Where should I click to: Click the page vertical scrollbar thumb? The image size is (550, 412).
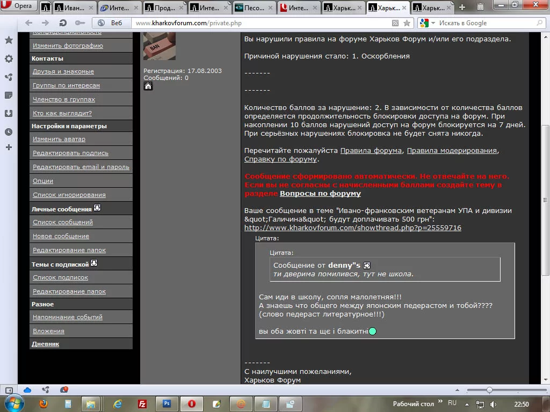pyautogui.click(x=546, y=200)
